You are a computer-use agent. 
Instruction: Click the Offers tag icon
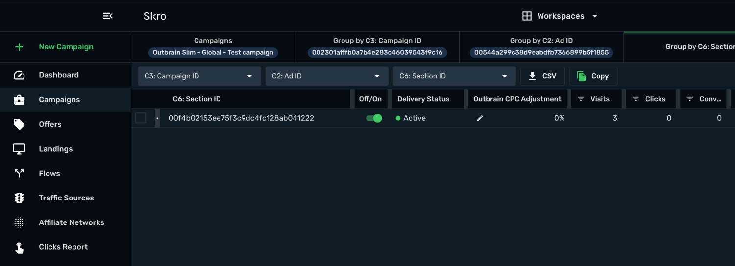19,124
